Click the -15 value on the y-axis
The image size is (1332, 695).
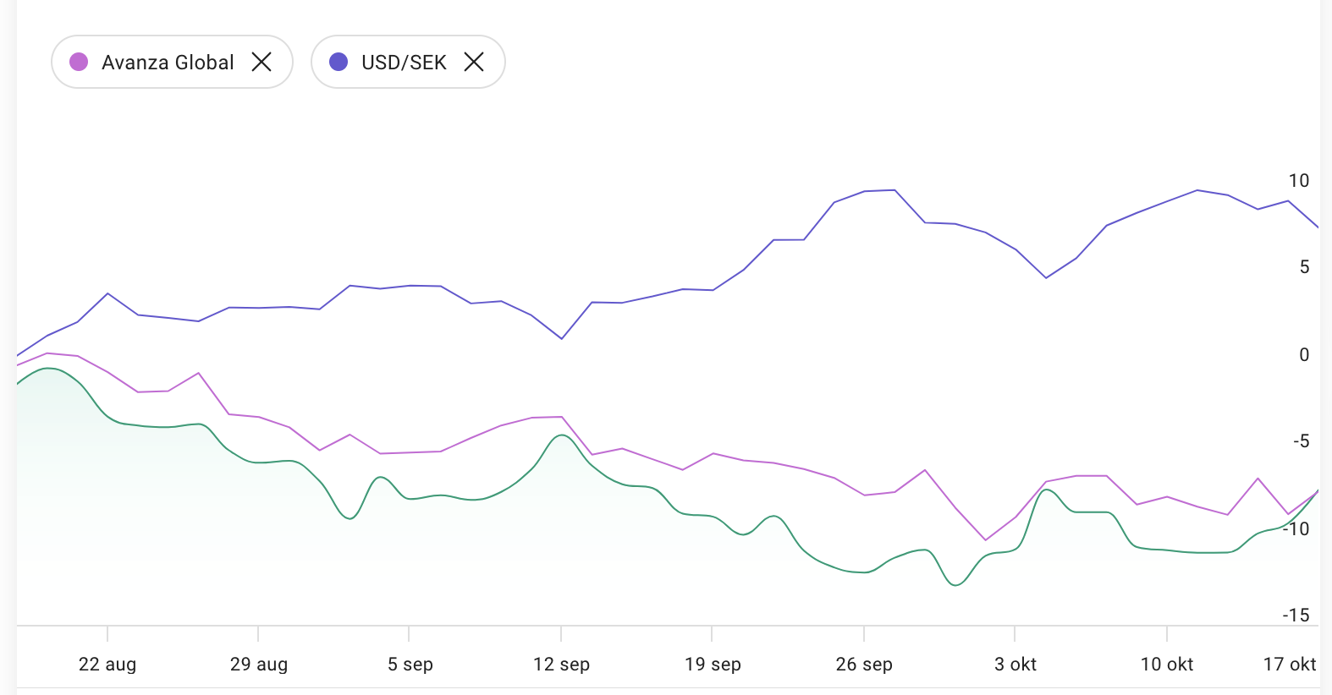[x=1296, y=616]
